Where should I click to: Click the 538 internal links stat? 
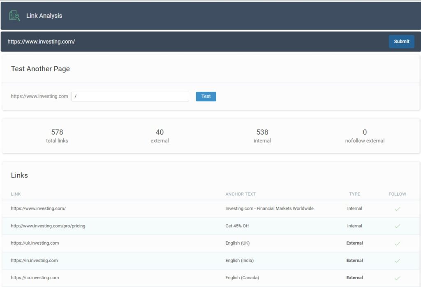(262, 135)
